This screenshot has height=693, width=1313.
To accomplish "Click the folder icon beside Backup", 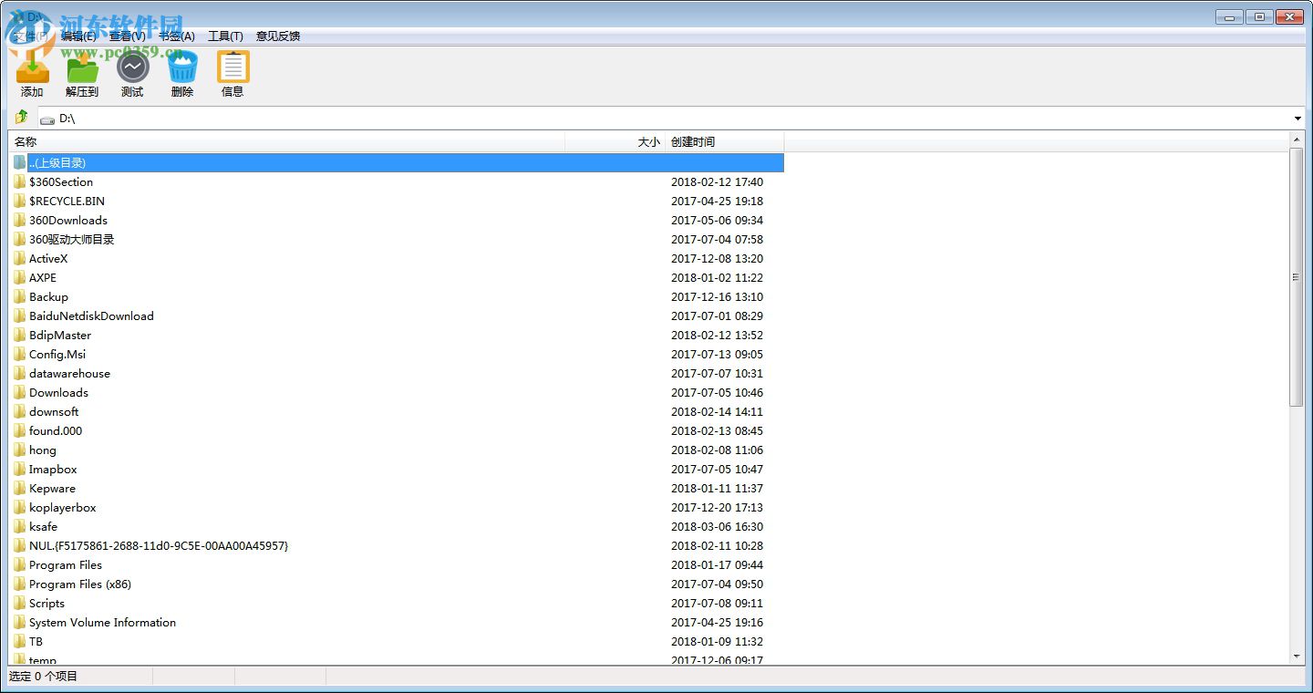I will tap(20, 296).
